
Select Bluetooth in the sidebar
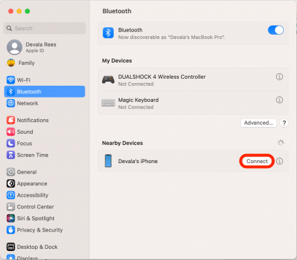pyautogui.click(x=45, y=91)
